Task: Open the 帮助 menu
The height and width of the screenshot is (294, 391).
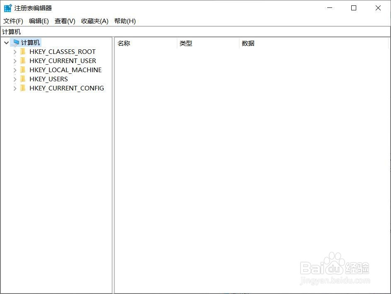Action: 125,21
